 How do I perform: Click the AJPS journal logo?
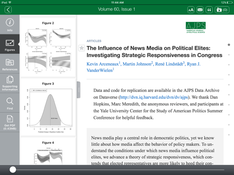pos(195,28)
